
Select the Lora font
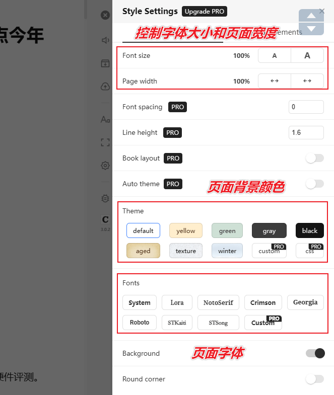tap(177, 302)
